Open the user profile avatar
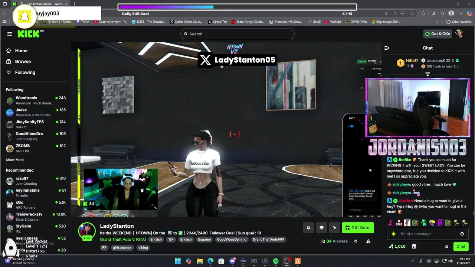This screenshot has height=267, width=475. coord(459,34)
